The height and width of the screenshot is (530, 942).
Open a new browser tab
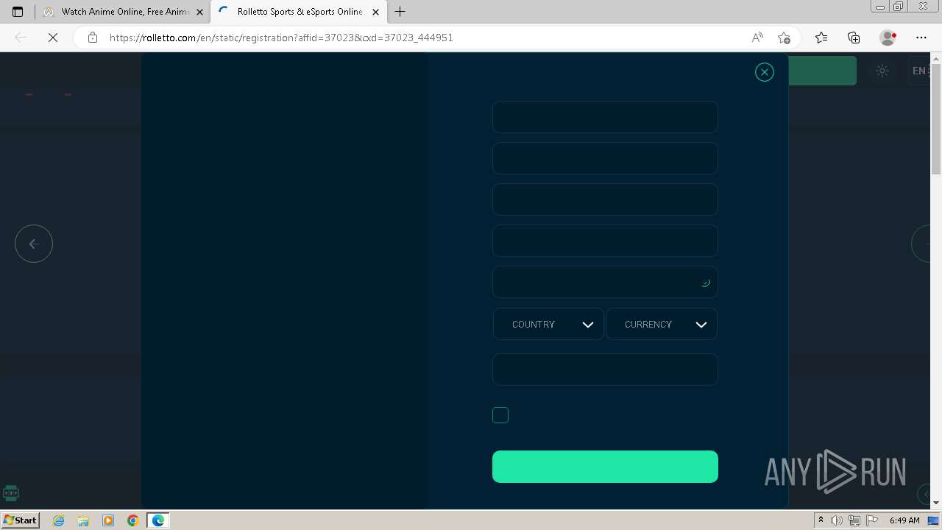(x=400, y=12)
